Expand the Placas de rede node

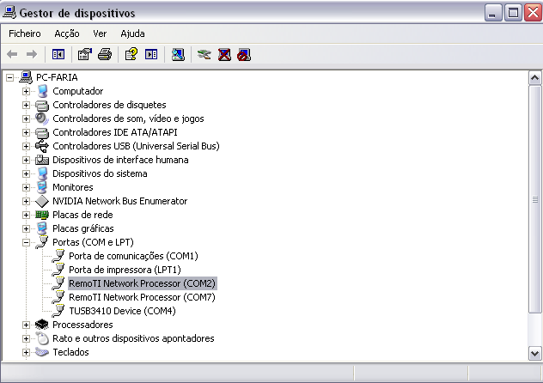pos(26,215)
